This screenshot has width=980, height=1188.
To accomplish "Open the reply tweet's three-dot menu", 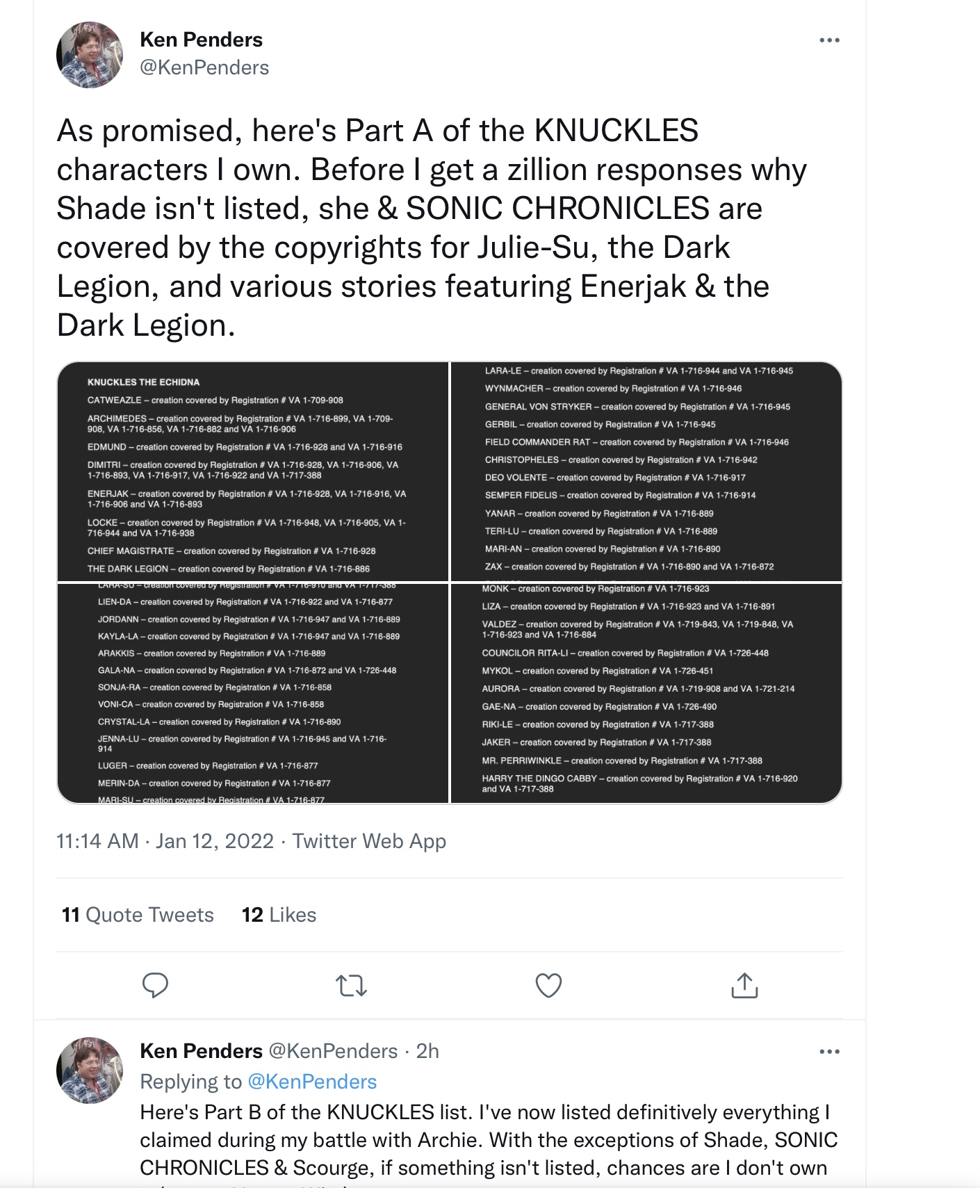I will coord(829,1052).
